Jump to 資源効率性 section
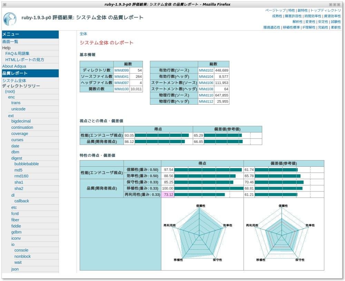The image size is (345, 281). coord(332,16)
